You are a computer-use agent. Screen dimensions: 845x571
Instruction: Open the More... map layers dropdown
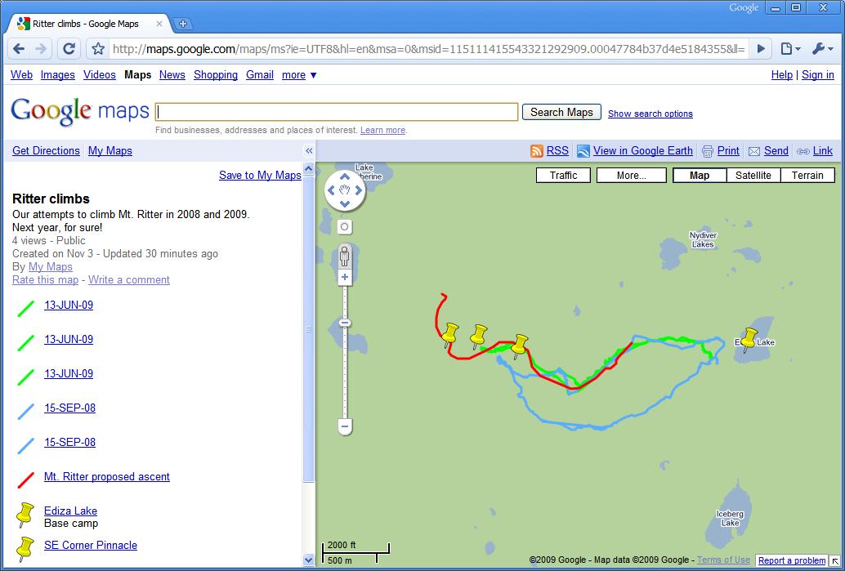coord(632,175)
